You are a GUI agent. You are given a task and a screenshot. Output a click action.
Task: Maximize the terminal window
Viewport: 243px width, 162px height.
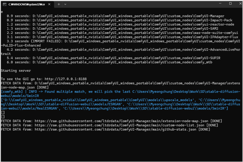(230, 3)
